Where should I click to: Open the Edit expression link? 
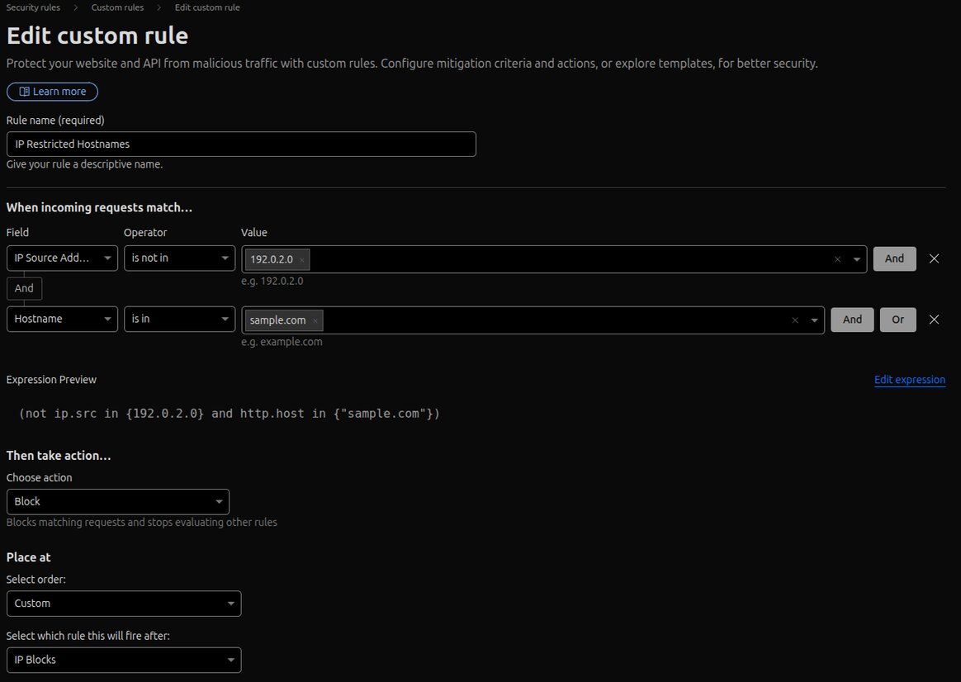coord(909,380)
